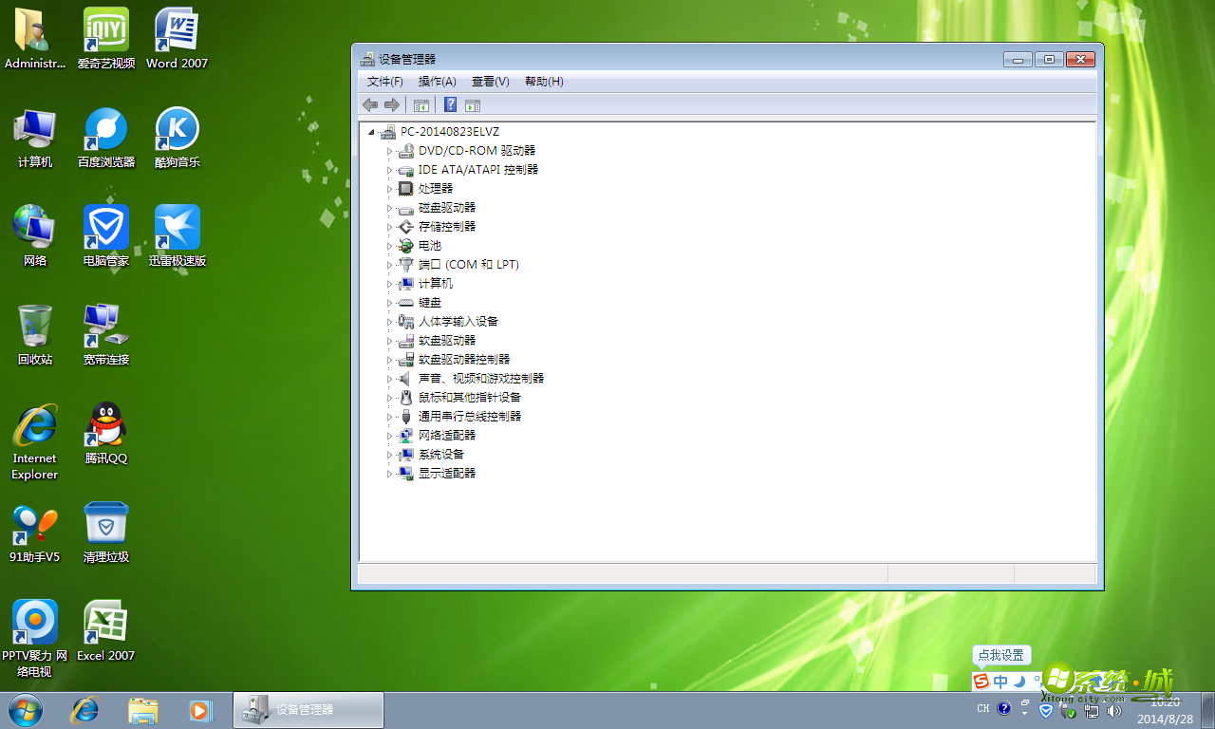Click the 点我设置 button
The height and width of the screenshot is (729, 1215).
pos(1001,655)
